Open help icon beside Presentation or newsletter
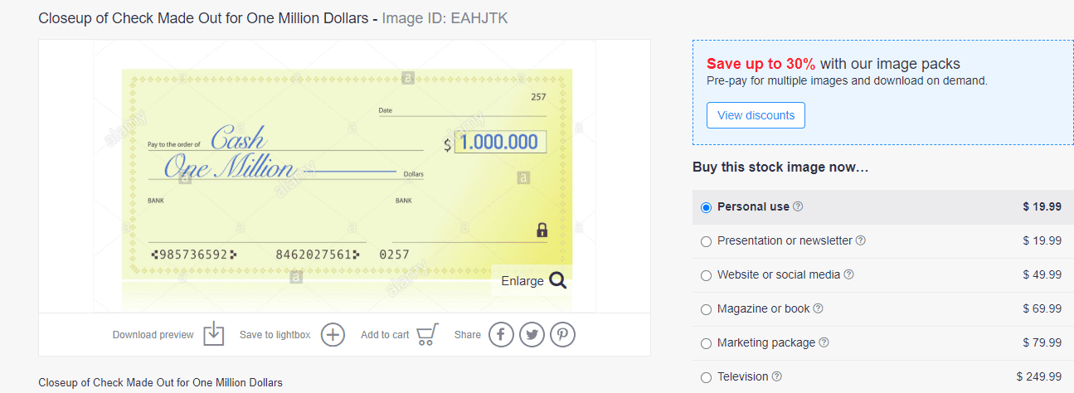 coord(861,240)
